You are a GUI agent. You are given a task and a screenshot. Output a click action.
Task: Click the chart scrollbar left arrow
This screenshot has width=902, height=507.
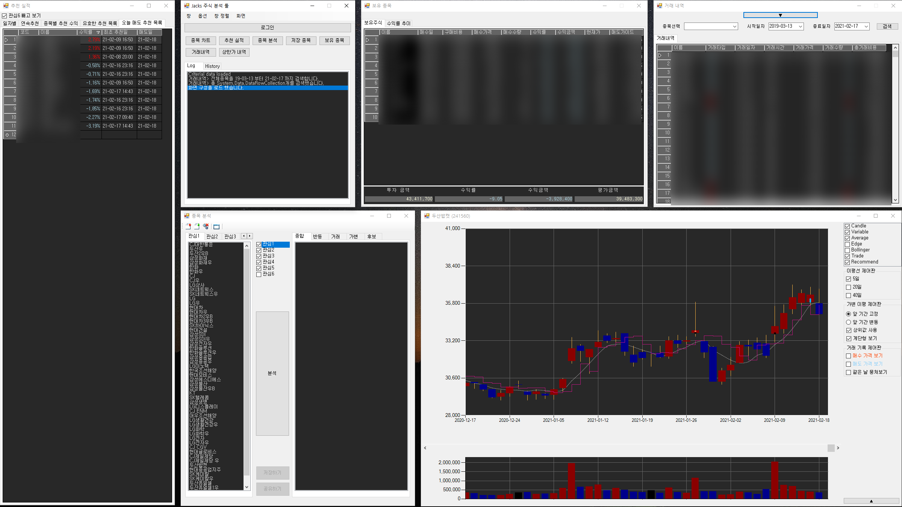425,448
